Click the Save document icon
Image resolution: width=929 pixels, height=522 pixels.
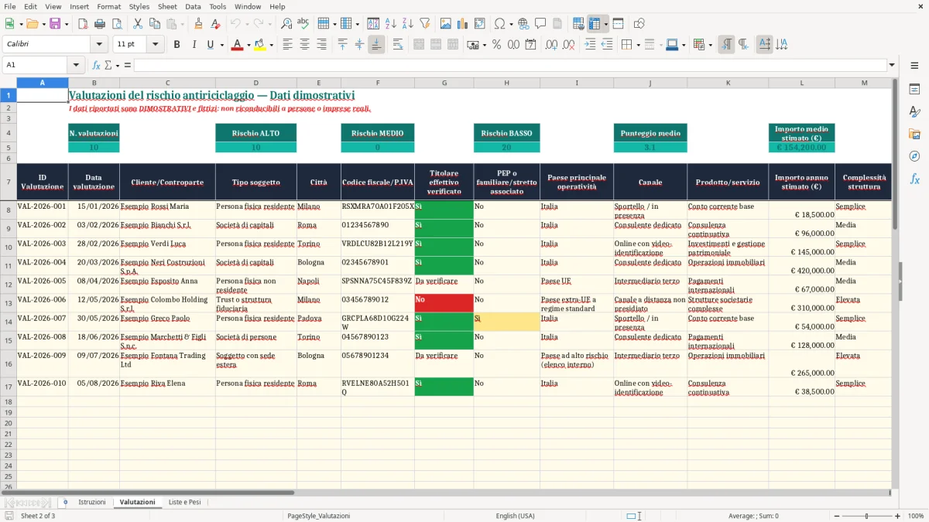(55, 24)
